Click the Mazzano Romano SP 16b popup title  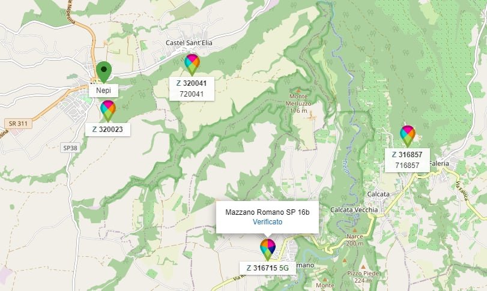click(267, 212)
